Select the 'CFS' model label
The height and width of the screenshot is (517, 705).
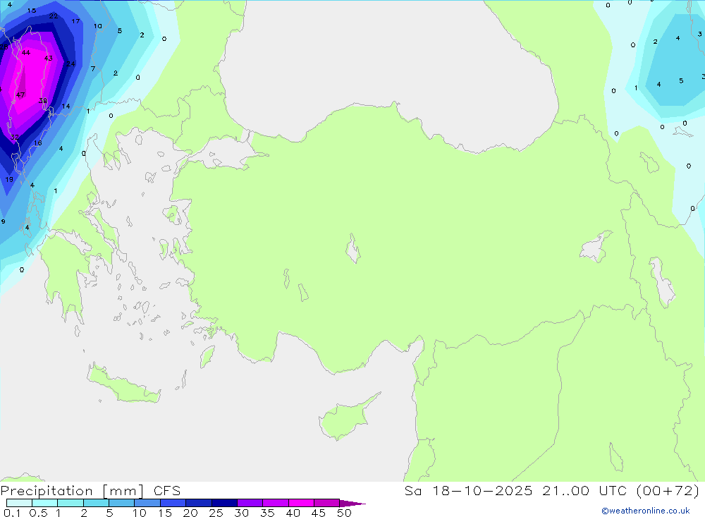tap(167, 491)
